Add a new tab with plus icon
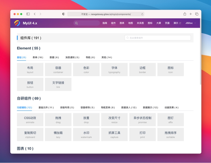The height and width of the screenshot is (163, 211). click(x=190, y=14)
